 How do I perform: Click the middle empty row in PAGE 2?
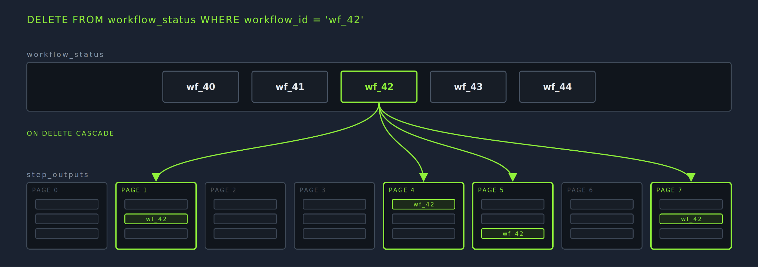(x=245, y=219)
